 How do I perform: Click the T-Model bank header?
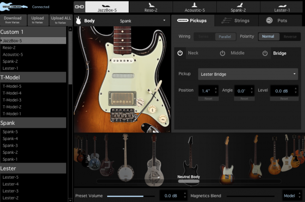[x=33, y=77]
